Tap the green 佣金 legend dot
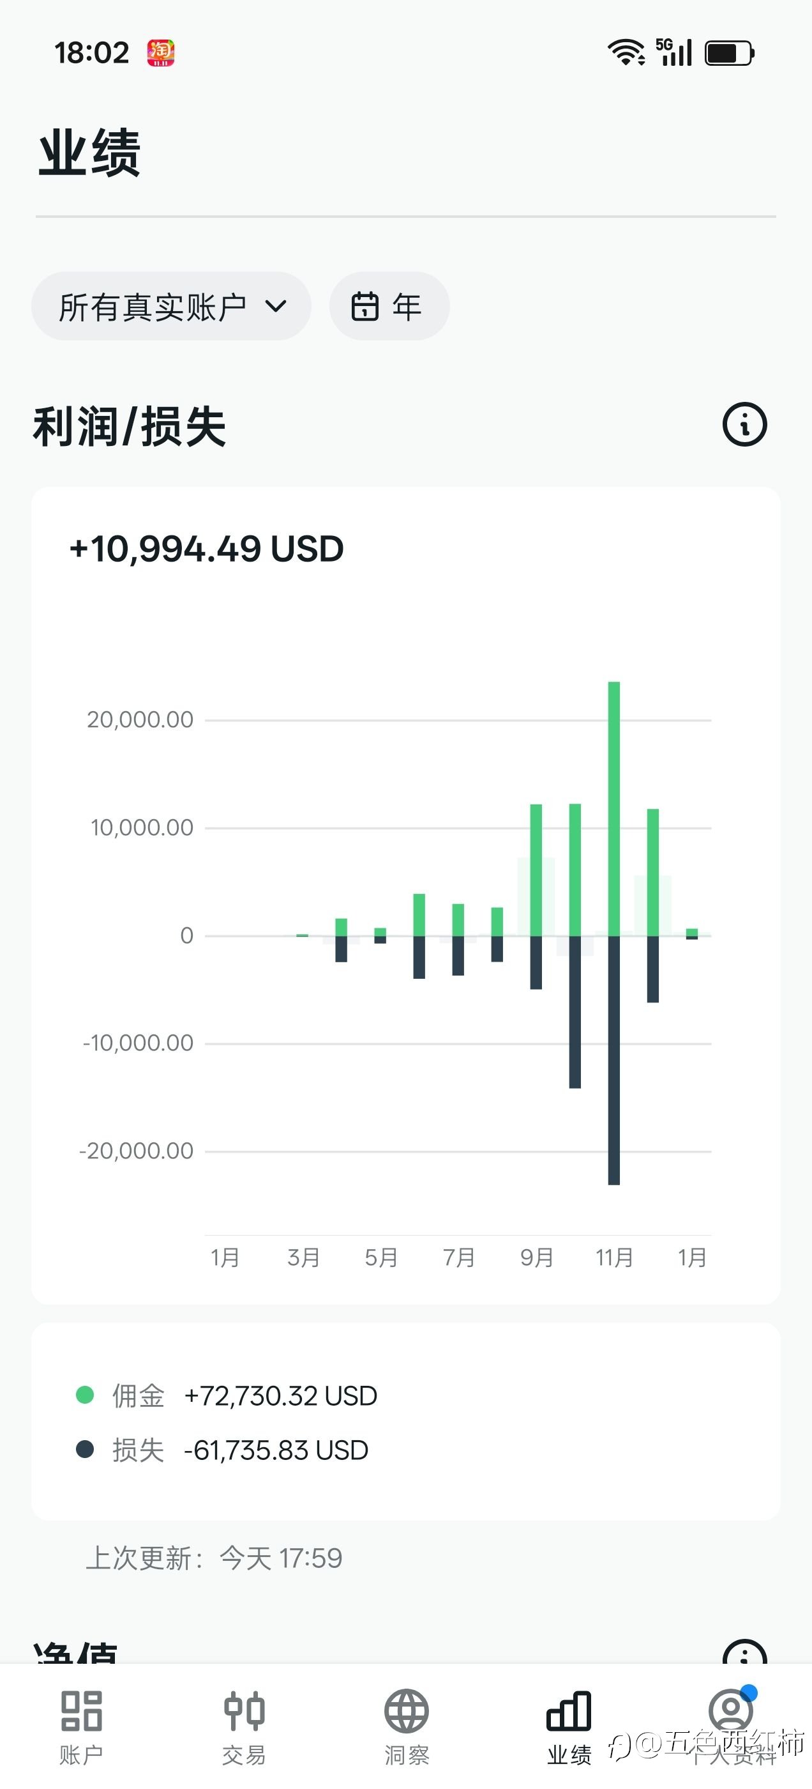This screenshot has width=812, height=1789. 85,1395
